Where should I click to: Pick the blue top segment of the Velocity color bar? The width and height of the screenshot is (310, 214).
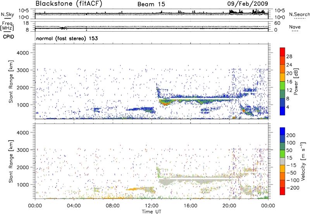[282, 131]
